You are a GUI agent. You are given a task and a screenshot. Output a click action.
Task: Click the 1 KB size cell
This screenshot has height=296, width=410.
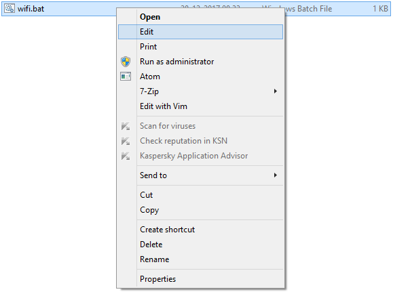(380, 9)
